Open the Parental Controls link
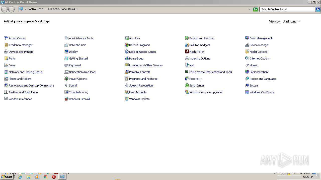The height and width of the screenshot is (180, 321). click(x=139, y=72)
